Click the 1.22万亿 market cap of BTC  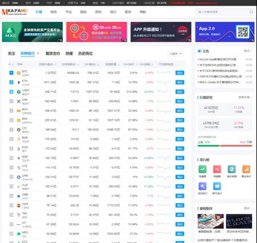coord(51,73)
